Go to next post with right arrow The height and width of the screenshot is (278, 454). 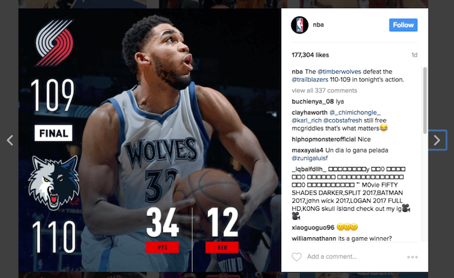point(437,140)
